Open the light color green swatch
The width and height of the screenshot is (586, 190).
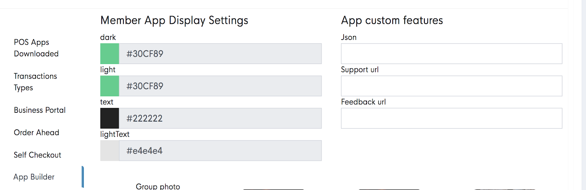pos(110,86)
